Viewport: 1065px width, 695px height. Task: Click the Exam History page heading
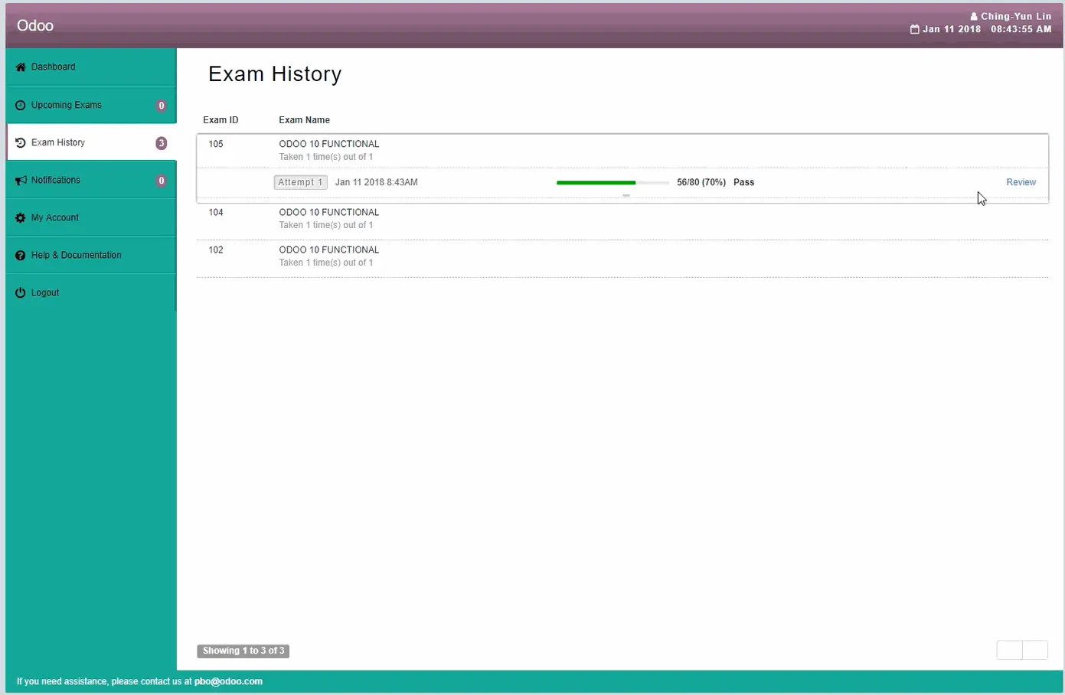pyautogui.click(x=275, y=74)
